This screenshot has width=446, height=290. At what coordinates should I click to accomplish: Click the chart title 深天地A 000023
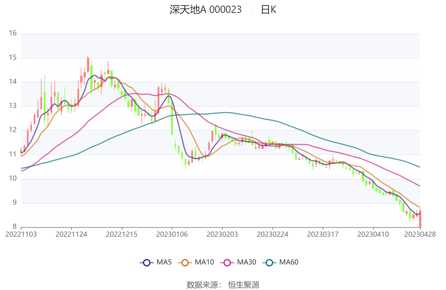click(205, 10)
